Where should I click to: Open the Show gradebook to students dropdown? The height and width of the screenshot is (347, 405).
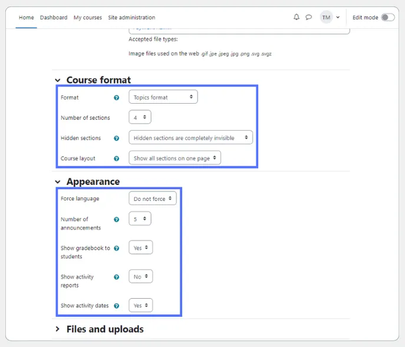141,247
